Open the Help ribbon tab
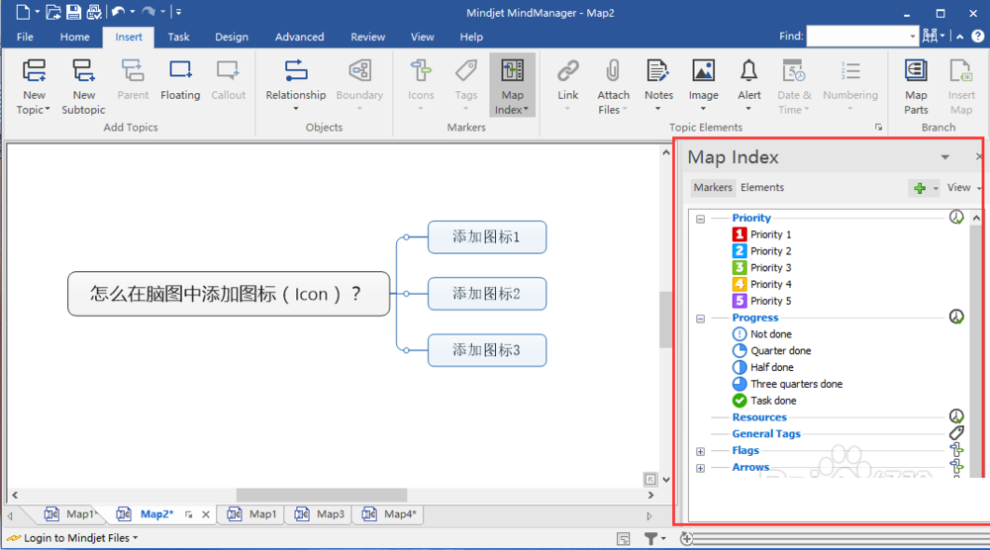 pyautogui.click(x=471, y=37)
